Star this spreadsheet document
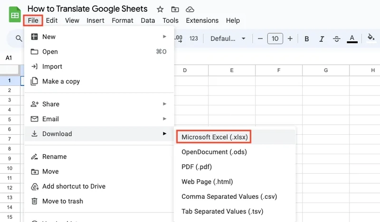The width and height of the screenshot is (380, 222). click(x=160, y=9)
